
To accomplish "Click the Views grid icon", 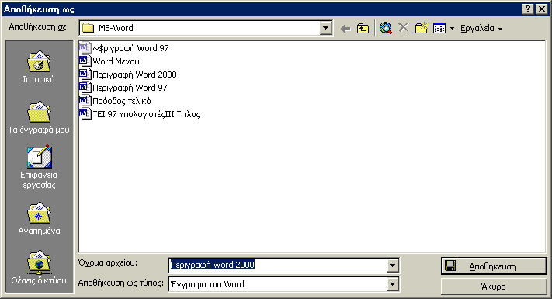I will pyautogui.click(x=439, y=28).
